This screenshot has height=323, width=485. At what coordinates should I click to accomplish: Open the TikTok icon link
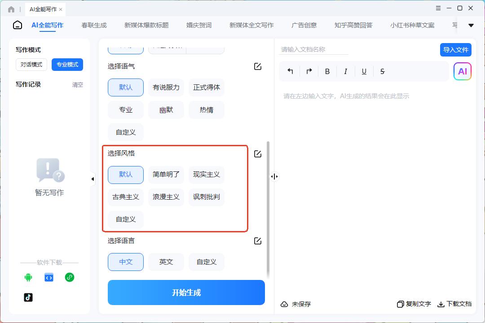coord(28,297)
